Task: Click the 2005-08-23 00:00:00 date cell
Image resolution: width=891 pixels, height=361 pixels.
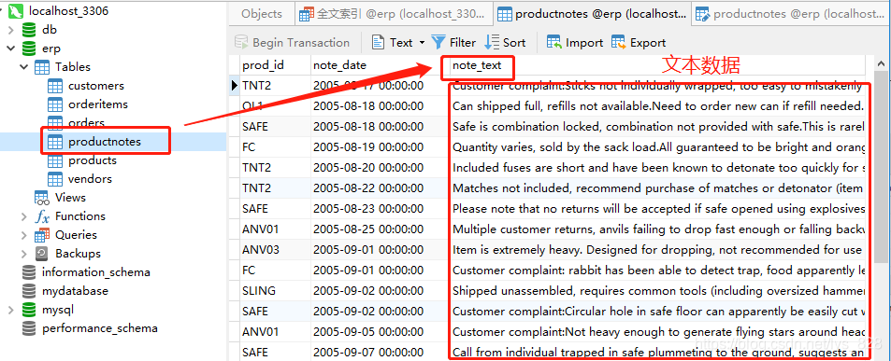Action: (x=381, y=209)
